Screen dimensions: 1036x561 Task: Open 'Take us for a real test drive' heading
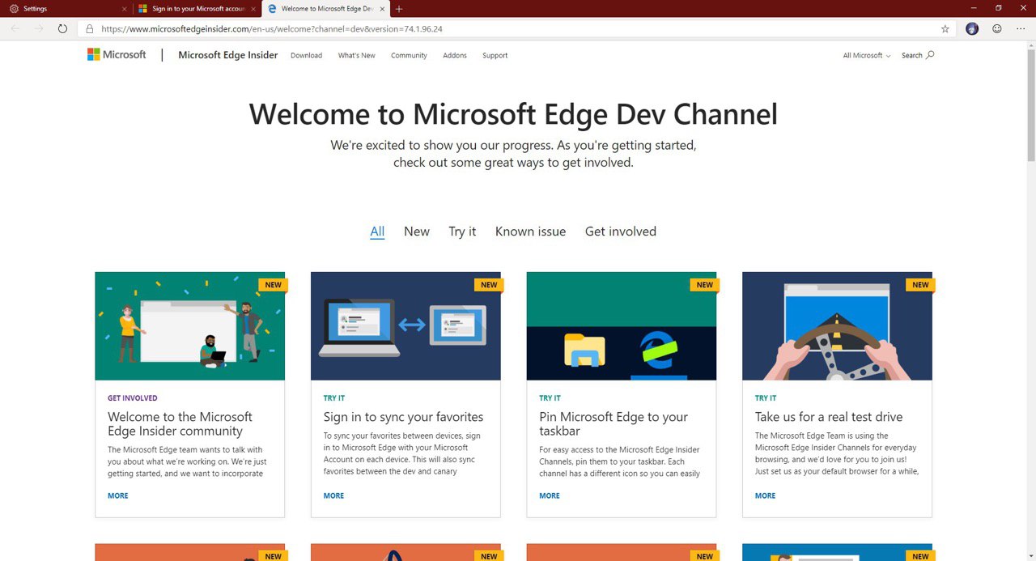[x=829, y=417]
